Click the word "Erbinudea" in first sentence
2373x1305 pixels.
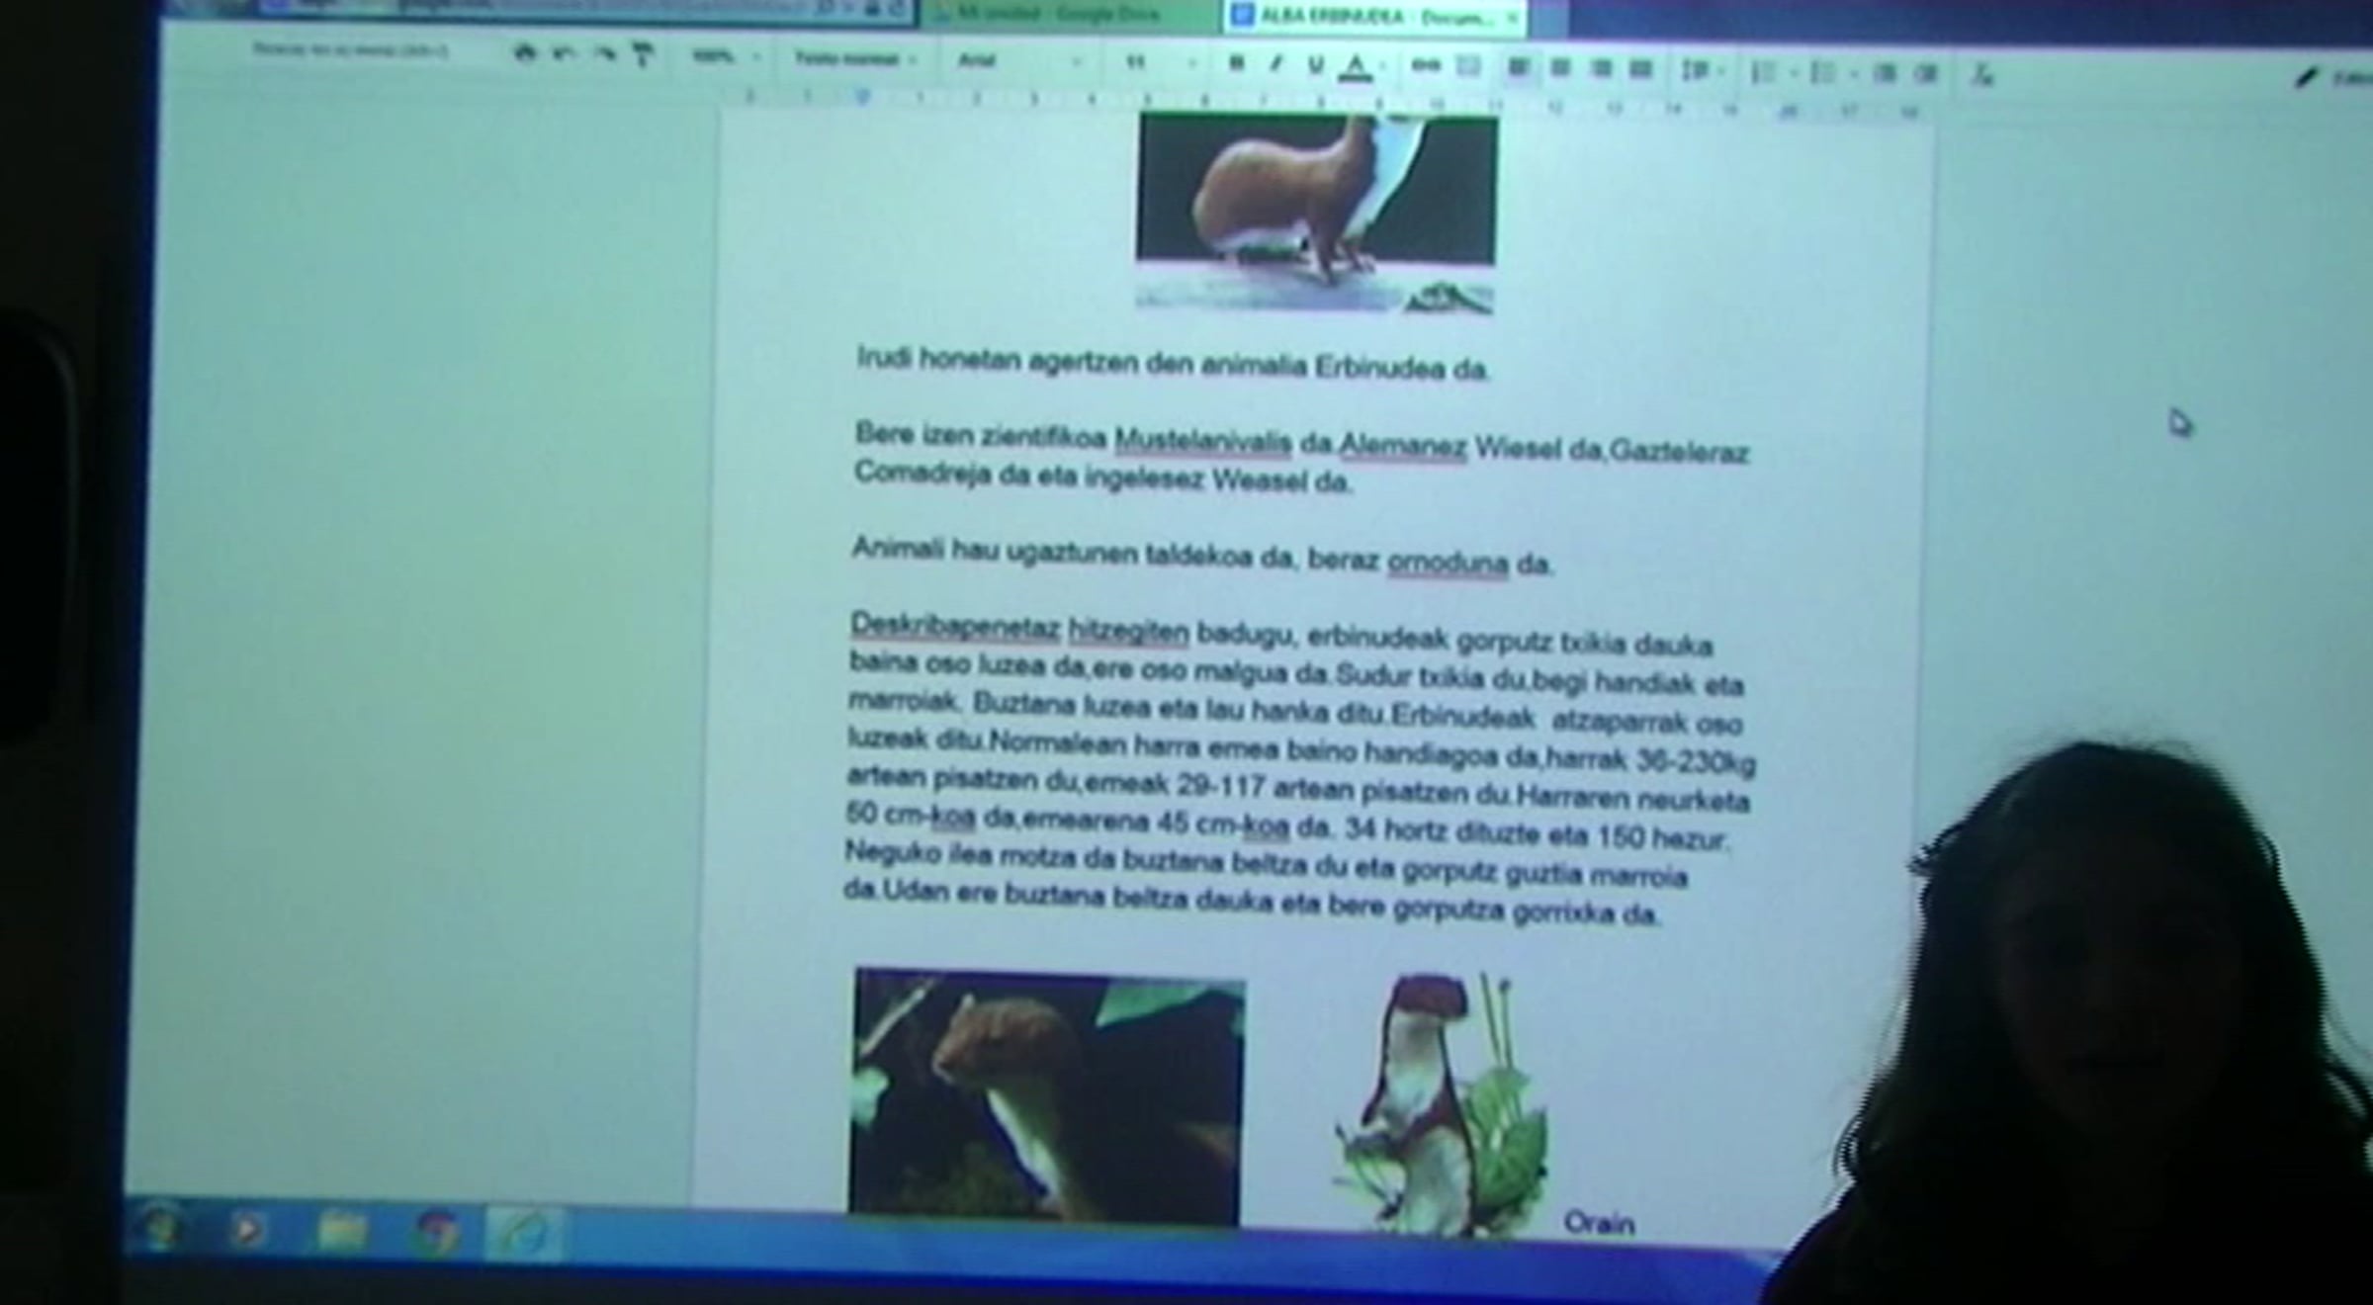click(1378, 367)
